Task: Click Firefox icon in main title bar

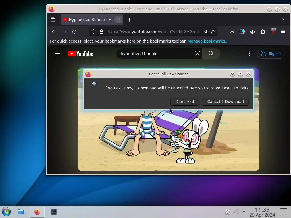Action: point(52,9)
